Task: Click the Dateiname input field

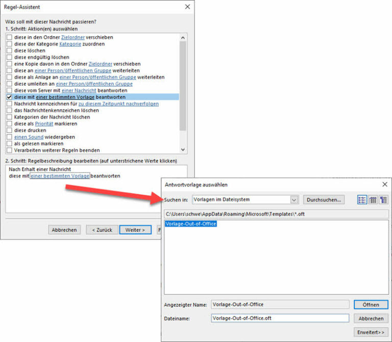Action: [280, 318]
